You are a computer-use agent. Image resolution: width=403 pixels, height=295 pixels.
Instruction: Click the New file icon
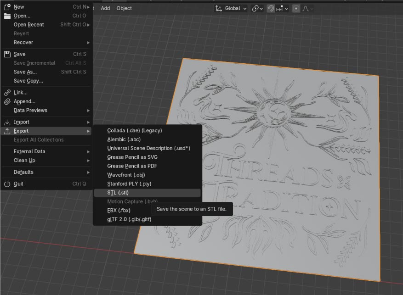click(7, 7)
